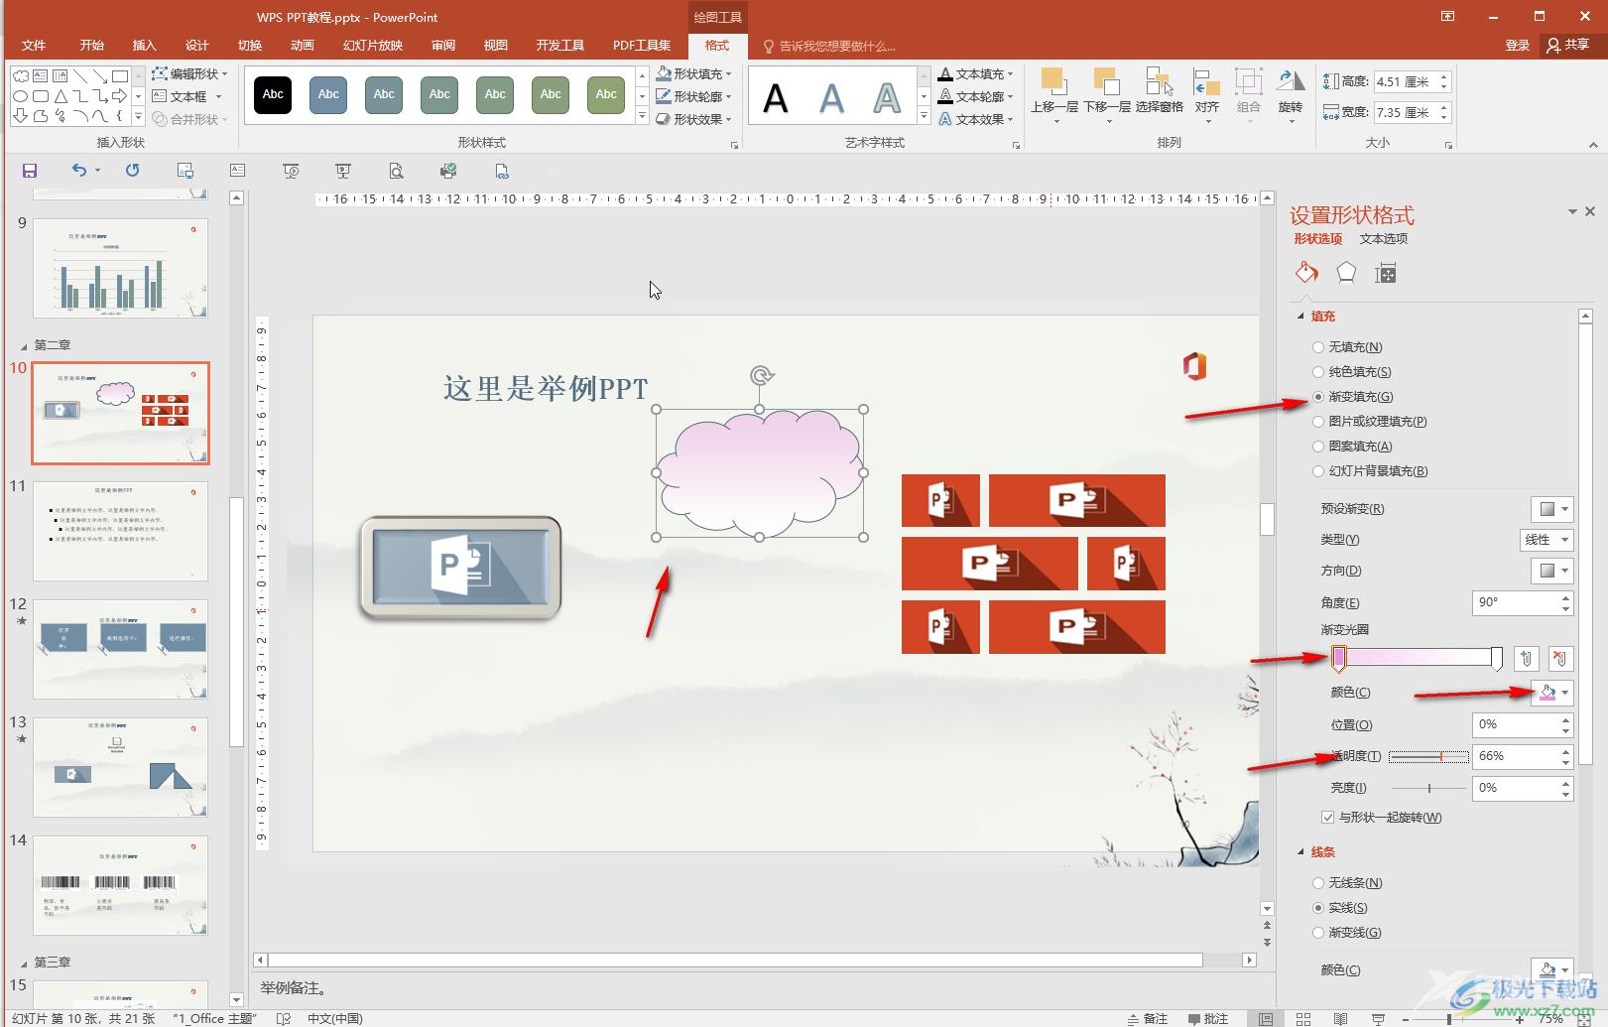Viewport: 1608px width, 1027px height.
Task: Close the Format Shape pane
Action: 1590,211
